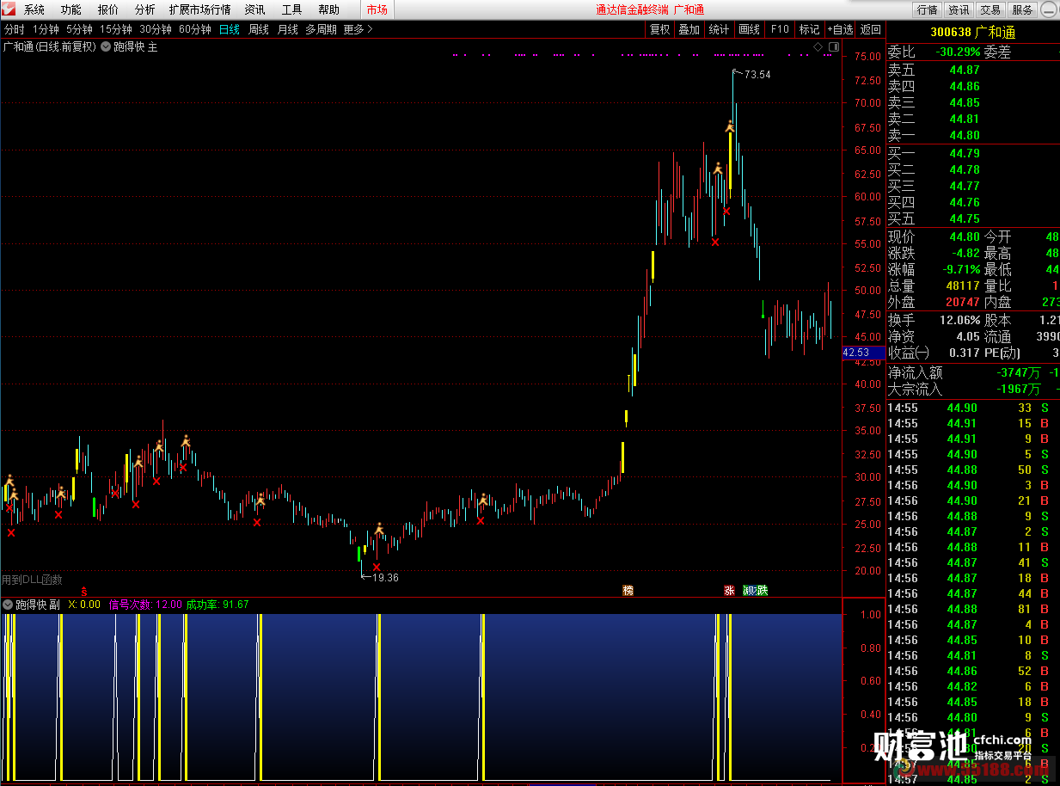The height and width of the screenshot is (786, 1060).
Task: Click the 卖五 price 44.87
Action: [965, 70]
